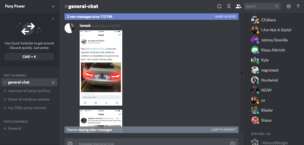Viewport: 304px width, 145px height.
Task: Open notification settings bell icon
Action: [219, 6]
